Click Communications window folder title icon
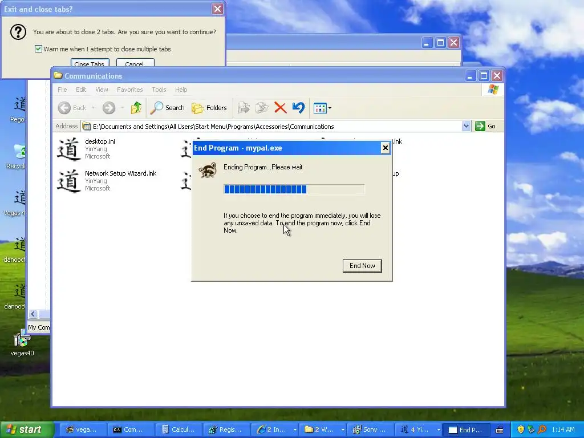The image size is (584, 438). [x=58, y=76]
